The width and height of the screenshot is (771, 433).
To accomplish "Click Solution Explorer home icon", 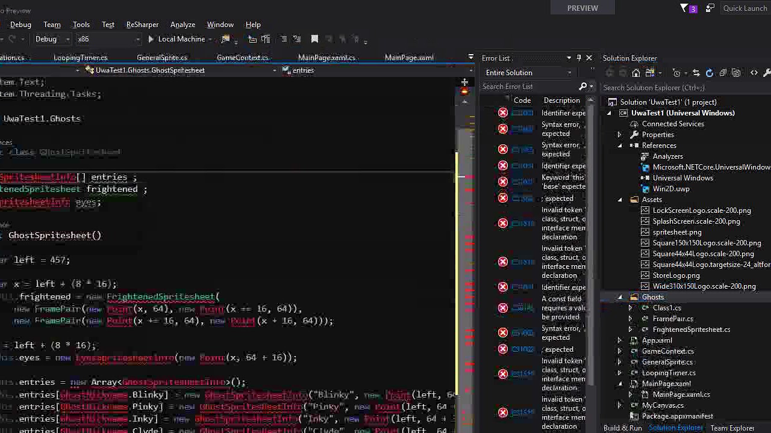I will [x=636, y=73].
